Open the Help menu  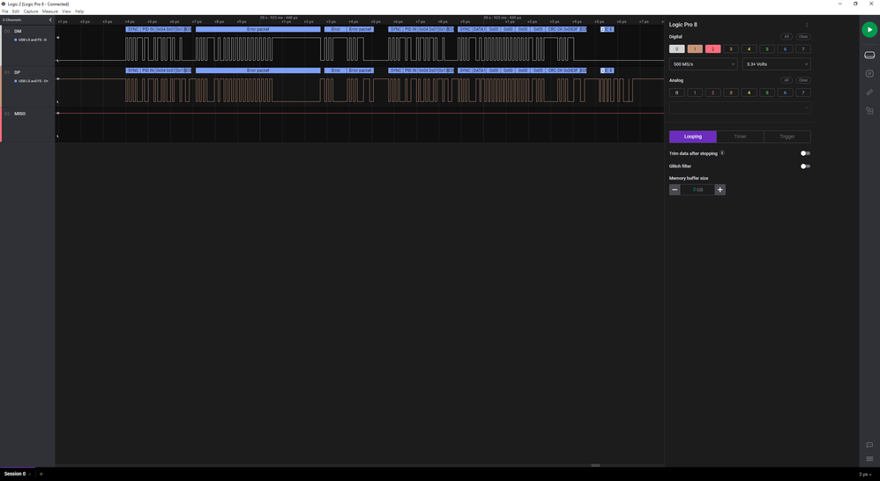[79, 11]
